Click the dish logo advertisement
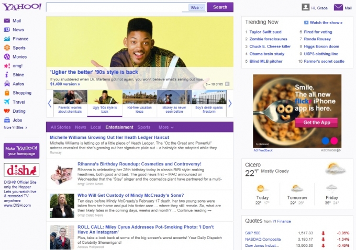This screenshot has width=356, height=250. (21, 170)
